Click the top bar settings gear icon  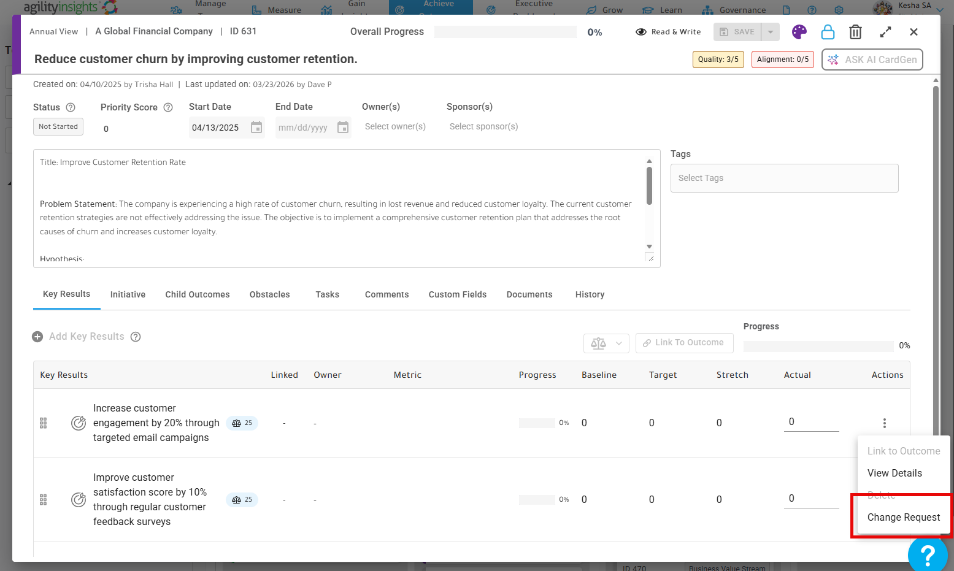click(839, 10)
